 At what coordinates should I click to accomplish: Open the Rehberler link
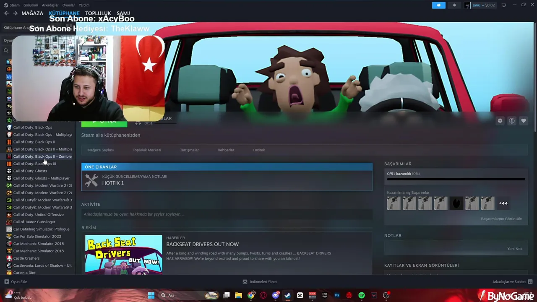pos(226,150)
